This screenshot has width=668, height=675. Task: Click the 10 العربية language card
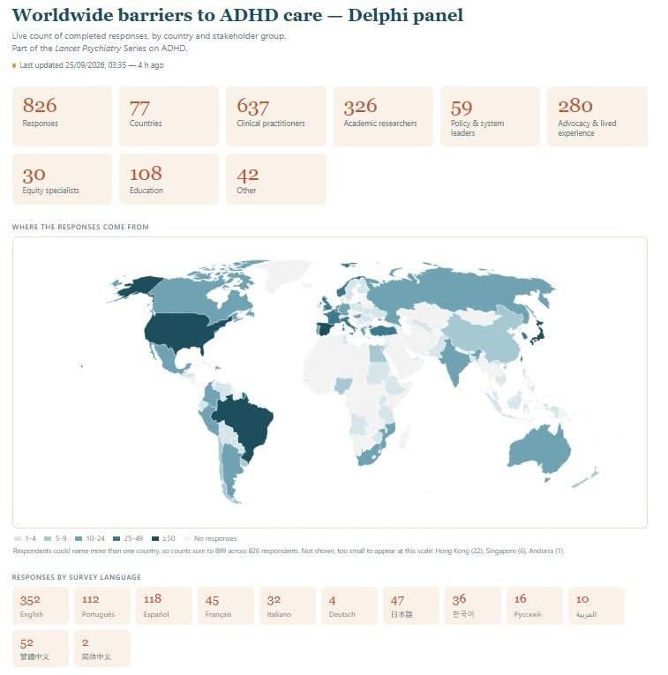[x=597, y=605]
